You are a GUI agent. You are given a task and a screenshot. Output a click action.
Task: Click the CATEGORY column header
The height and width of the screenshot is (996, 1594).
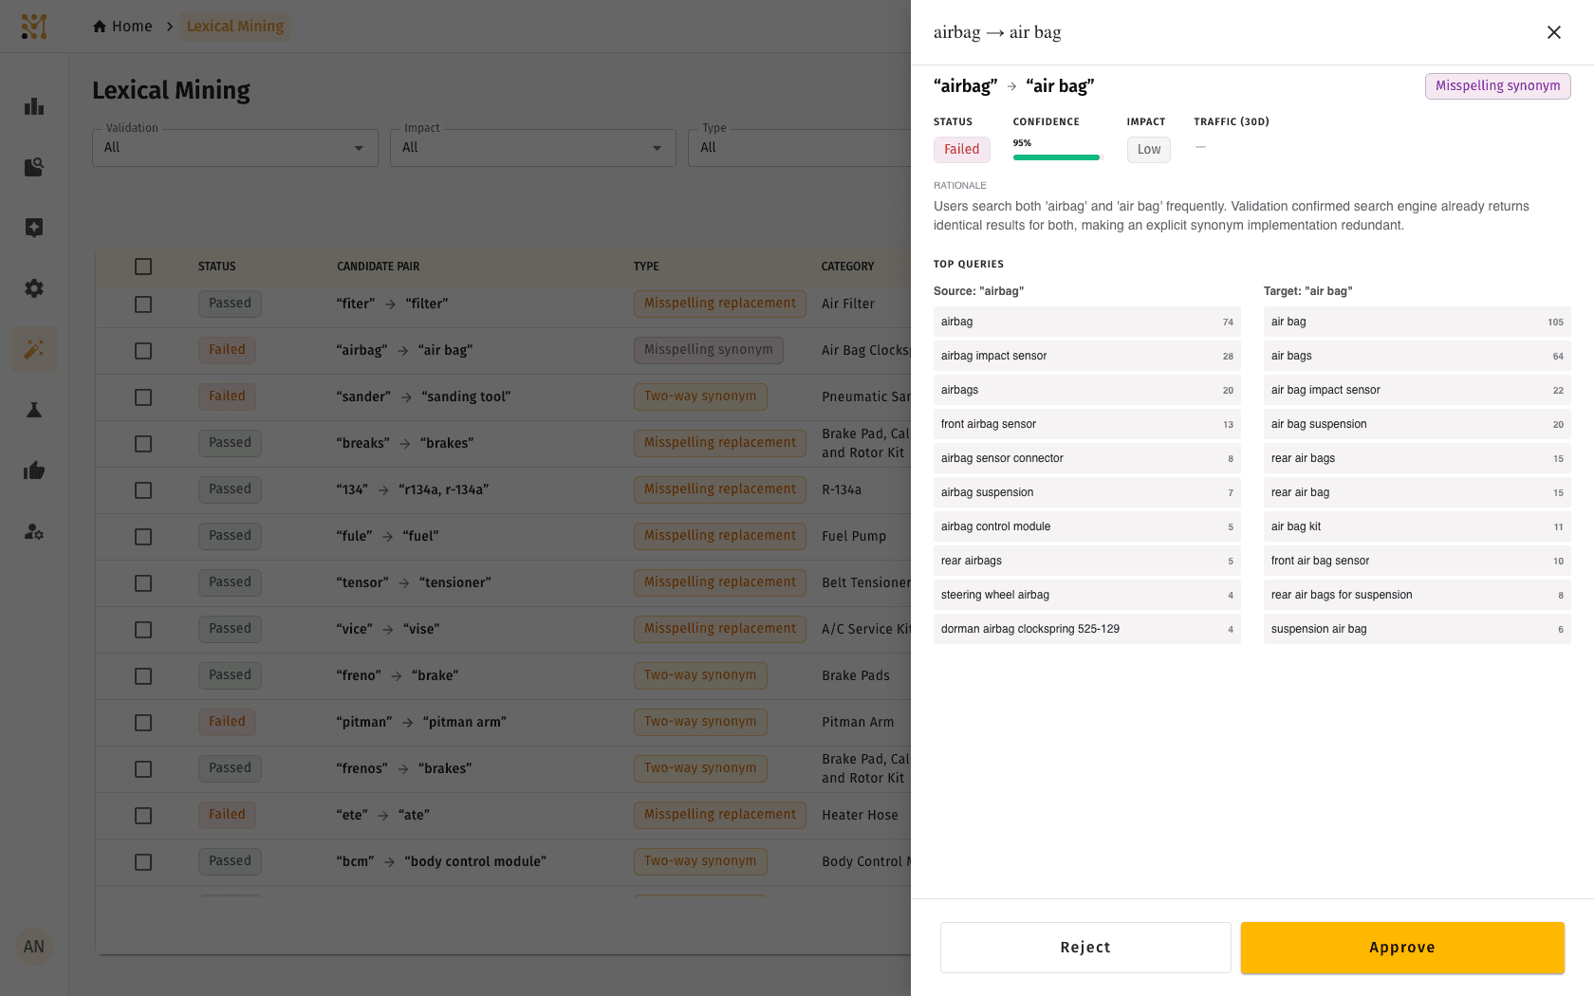coord(847,267)
